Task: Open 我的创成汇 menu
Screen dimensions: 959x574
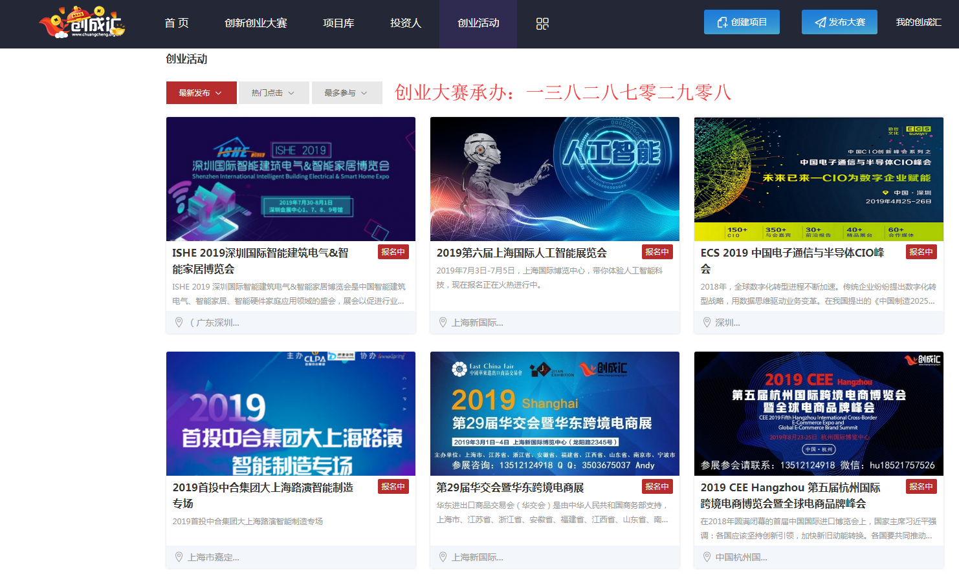Action: coord(918,22)
